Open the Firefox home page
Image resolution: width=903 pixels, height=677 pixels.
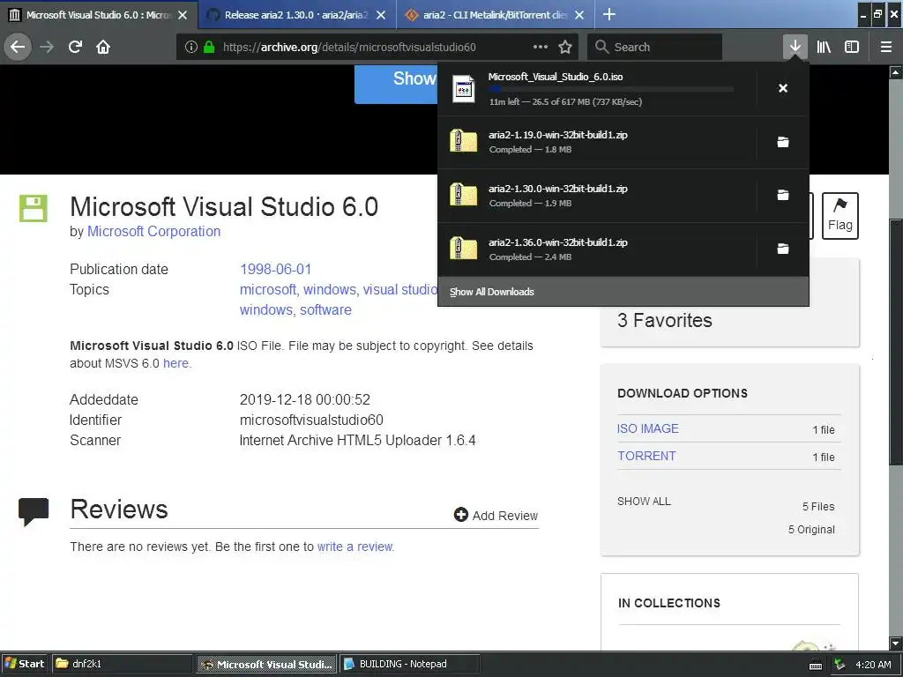[103, 47]
